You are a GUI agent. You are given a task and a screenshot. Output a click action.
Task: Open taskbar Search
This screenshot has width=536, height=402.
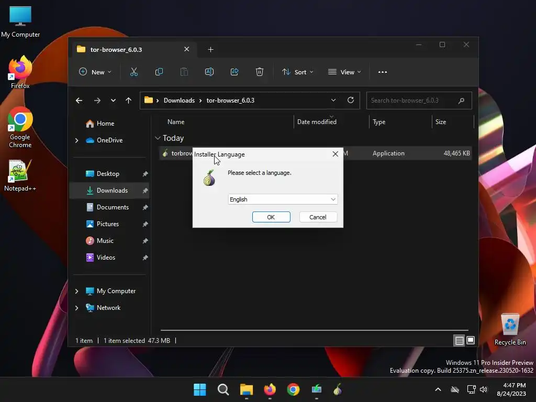[x=223, y=389]
